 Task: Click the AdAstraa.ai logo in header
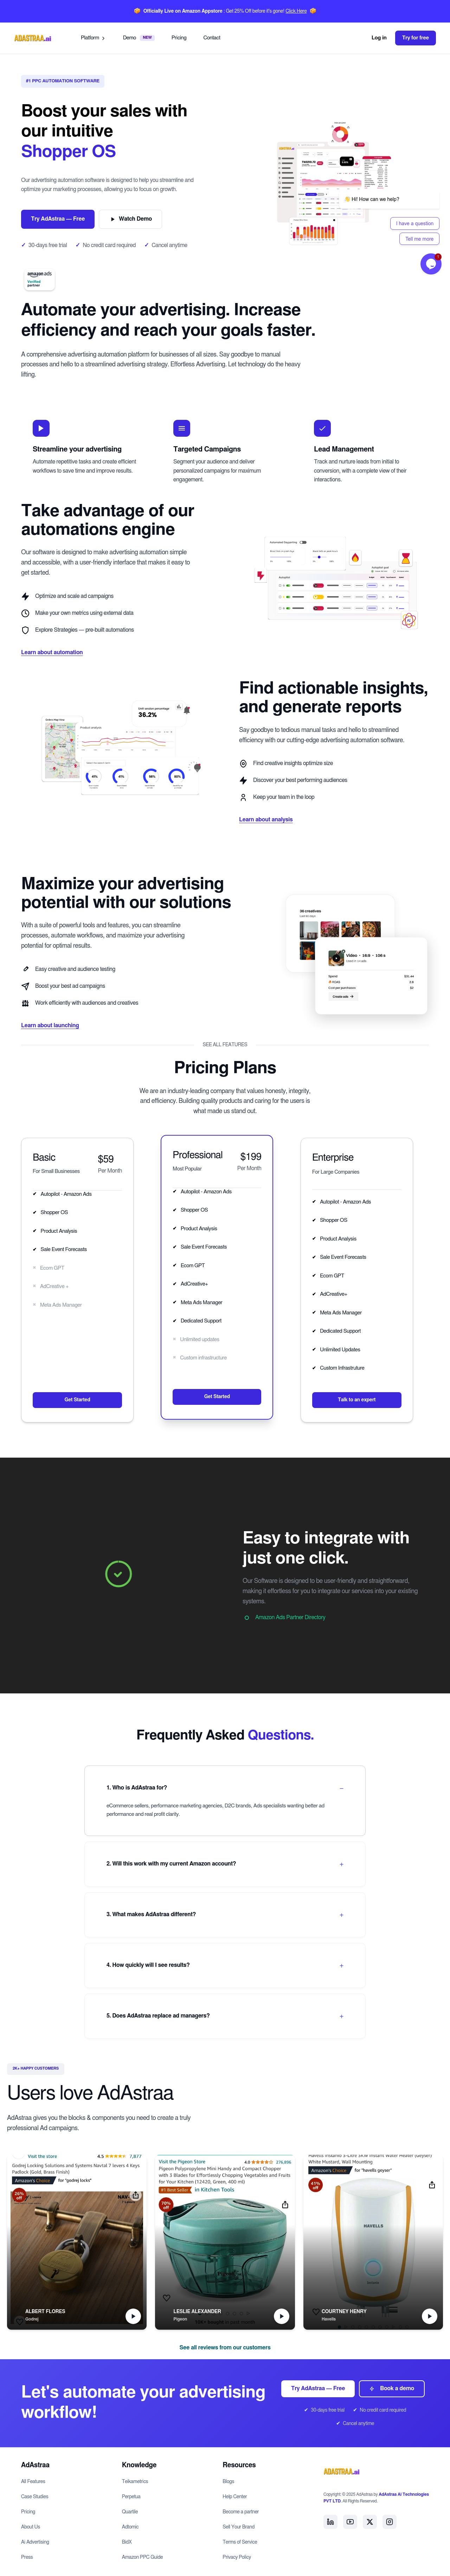click(x=33, y=38)
